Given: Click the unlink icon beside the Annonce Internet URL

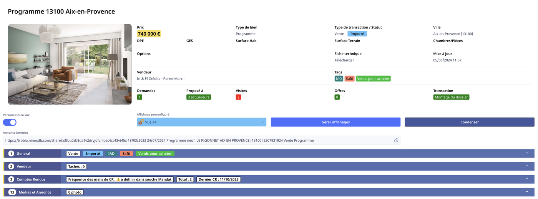Looking at the screenshot, I should [396, 141].
